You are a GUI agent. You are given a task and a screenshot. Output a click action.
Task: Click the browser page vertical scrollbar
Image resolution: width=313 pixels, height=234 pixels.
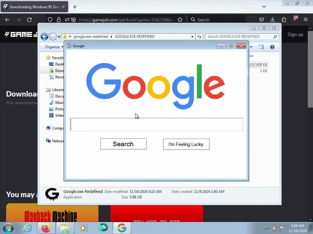310,69
